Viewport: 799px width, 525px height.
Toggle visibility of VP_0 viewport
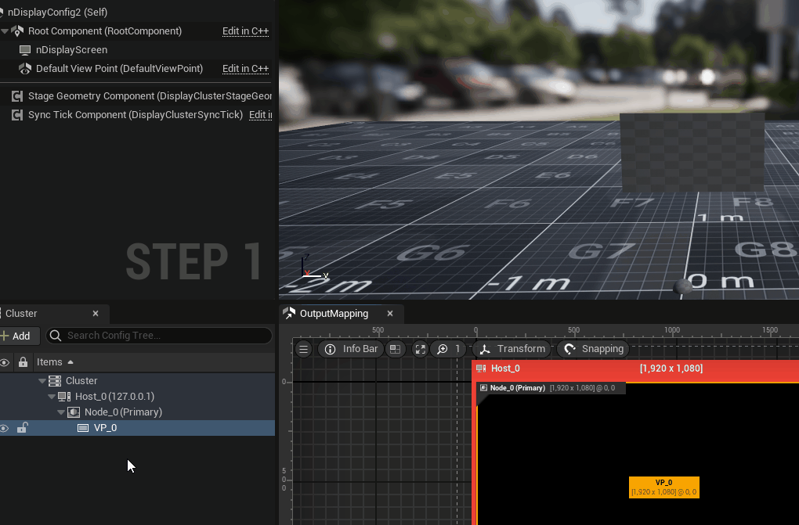coord(5,428)
